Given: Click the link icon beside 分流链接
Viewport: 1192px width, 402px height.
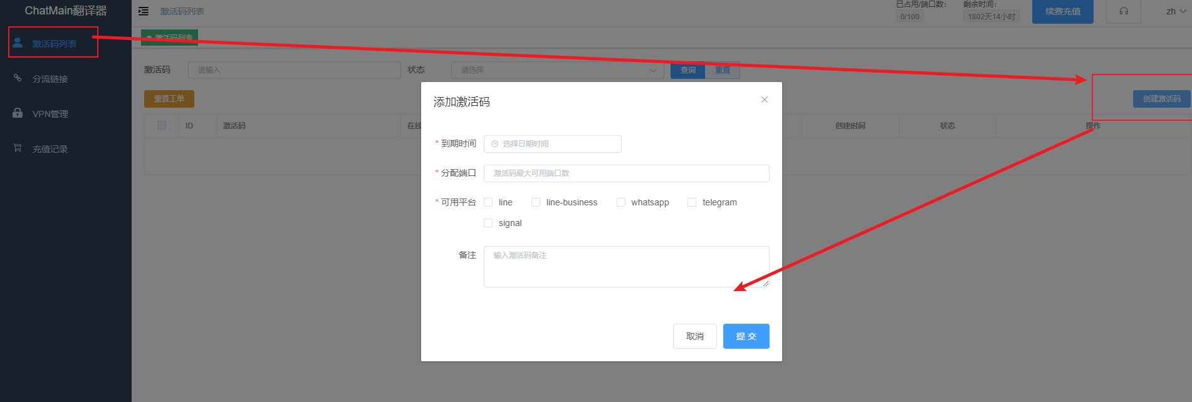Looking at the screenshot, I should coord(18,78).
